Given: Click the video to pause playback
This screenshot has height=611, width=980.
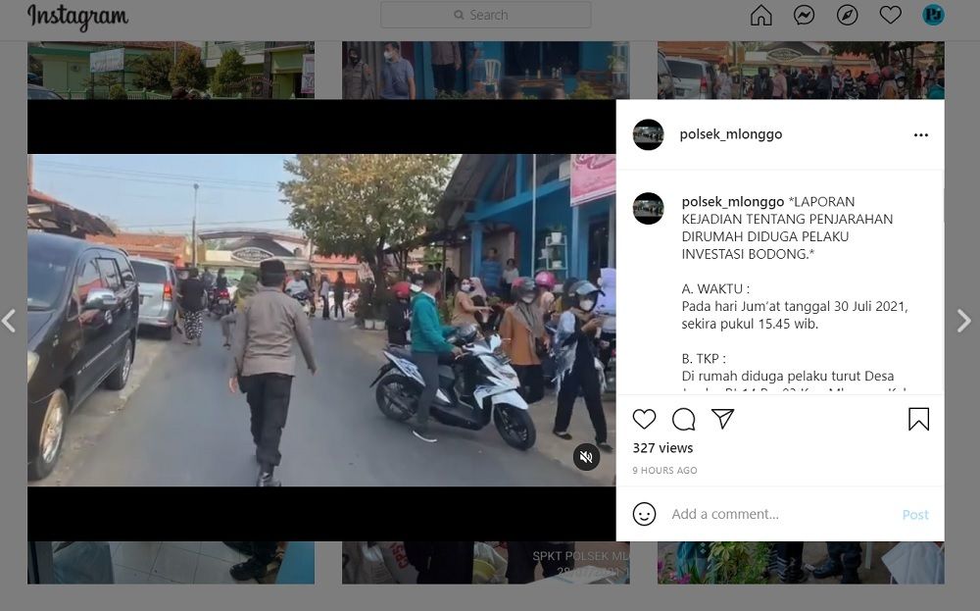Looking at the screenshot, I should point(321,320).
